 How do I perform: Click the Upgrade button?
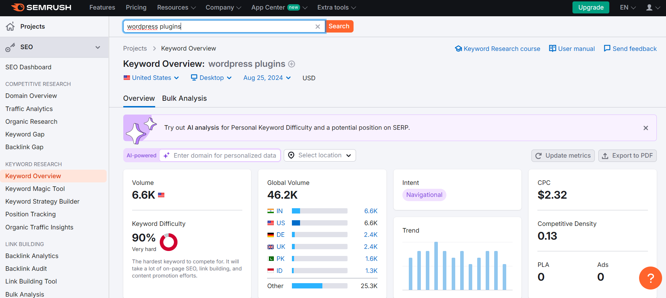[591, 7]
